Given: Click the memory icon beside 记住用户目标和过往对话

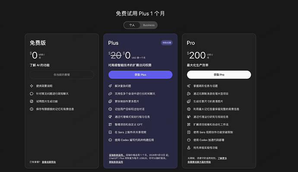Looking at the screenshot, I should [x=110, y=109].
